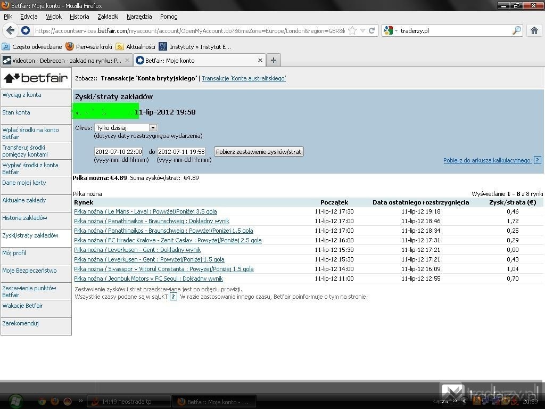This screenshot has height=409, width=545.
Task: Open Mój profil in sidebar
Action: coord(14,253)
